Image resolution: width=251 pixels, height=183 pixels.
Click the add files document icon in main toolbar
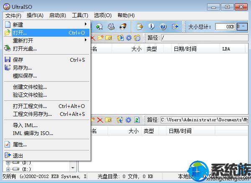click(x=140, y=27)
